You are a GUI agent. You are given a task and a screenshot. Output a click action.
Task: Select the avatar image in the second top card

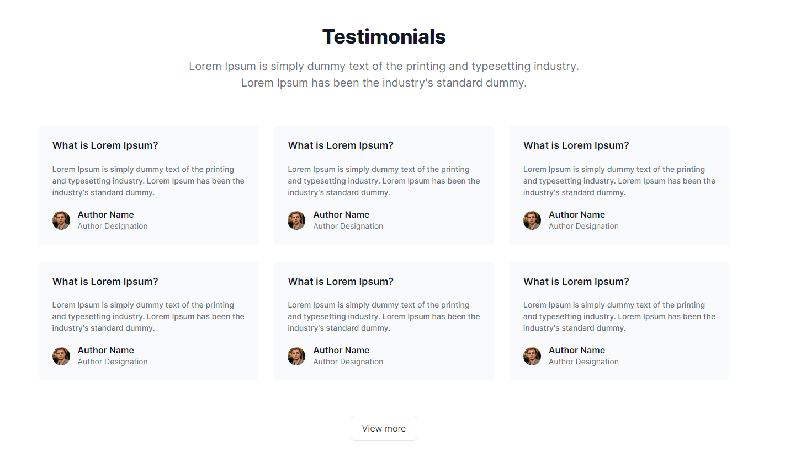tap(296, 220)
